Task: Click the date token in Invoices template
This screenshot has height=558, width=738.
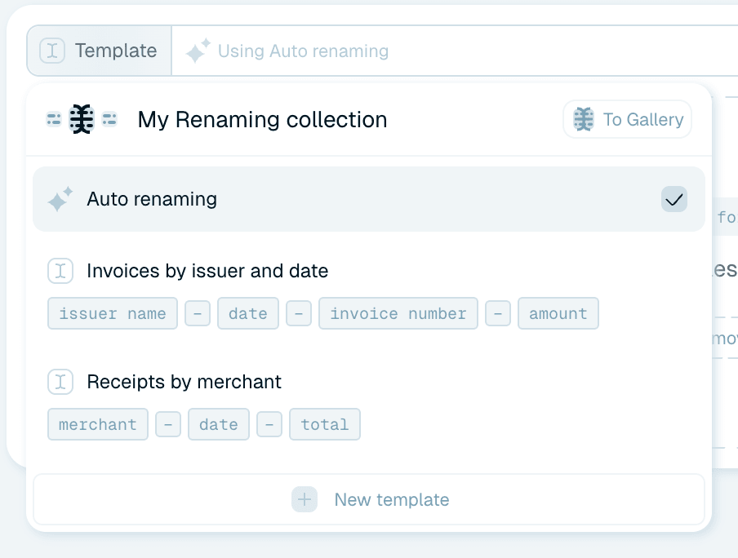Action: [248, 313]
